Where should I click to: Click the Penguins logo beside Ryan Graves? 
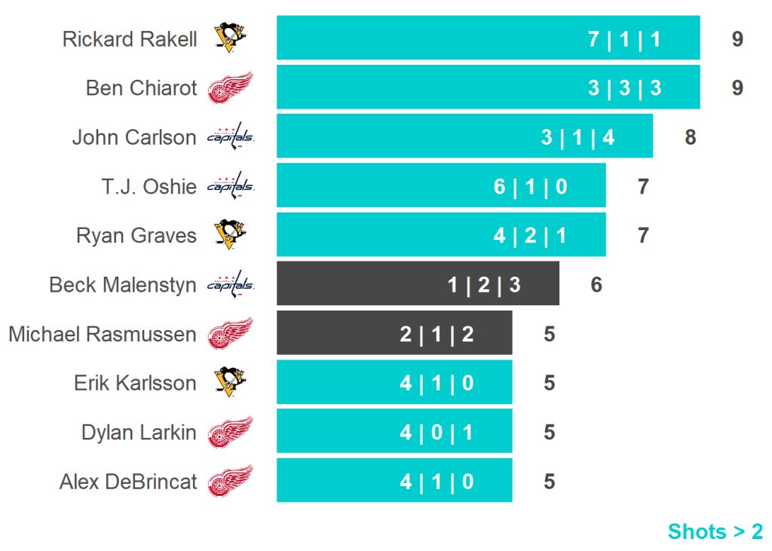click(x=230, y=235)
